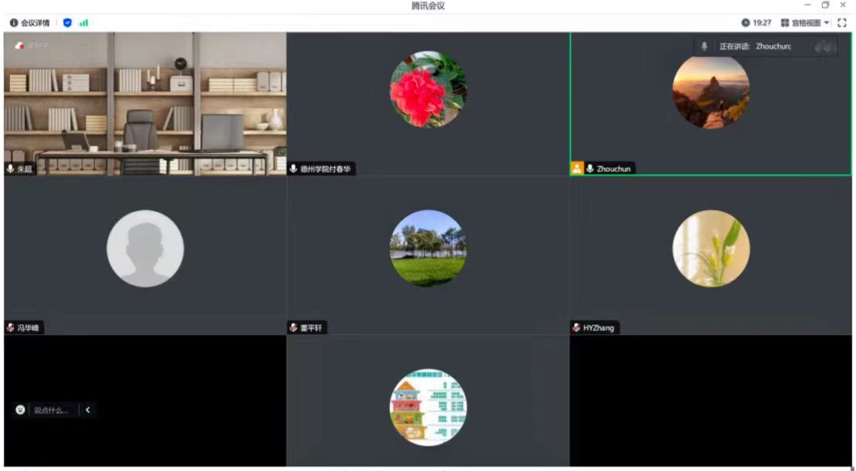Click the muted microphone icon beside 冯华峰

[11, 328]
